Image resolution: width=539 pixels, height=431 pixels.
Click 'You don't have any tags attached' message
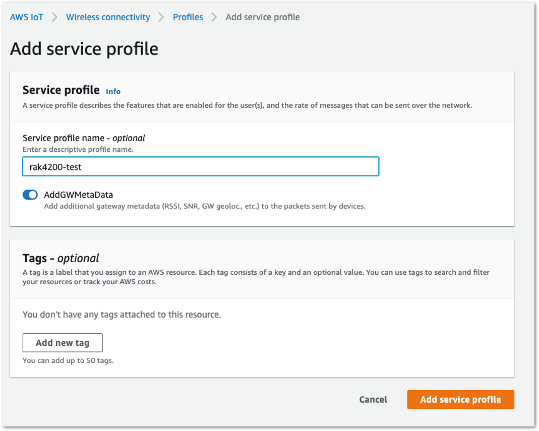coord(122,315)
